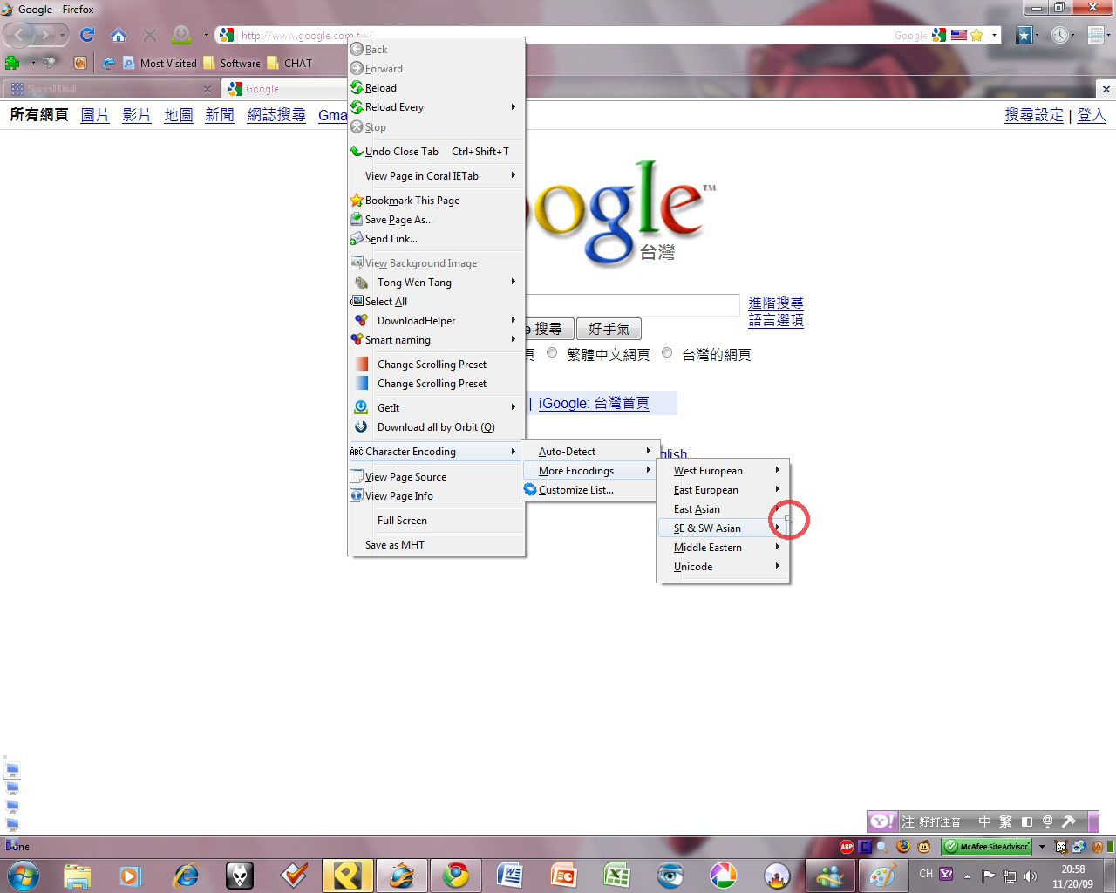Image resolution: width=1116 pixels, height=893 pixels.
Task: Select the 繁體中文網頁 radio button
Action: click(552, 353)
